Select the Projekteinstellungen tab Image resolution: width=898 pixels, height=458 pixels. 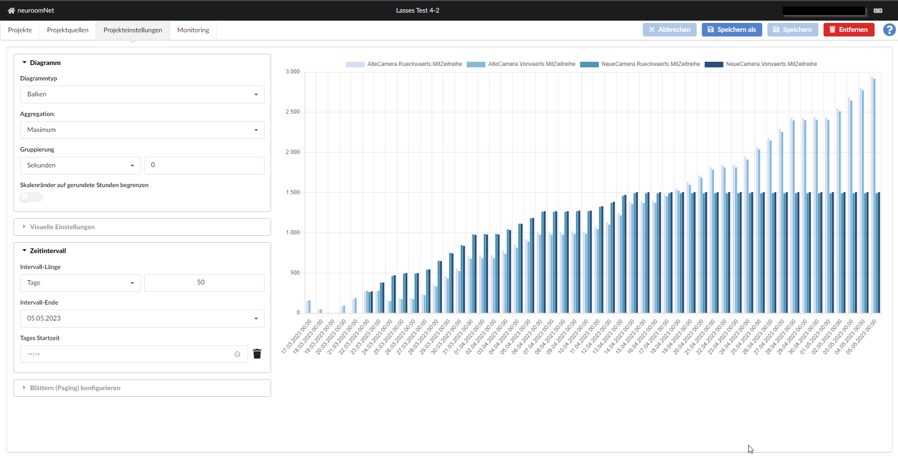pyautogui.click(x=133, y=30)
